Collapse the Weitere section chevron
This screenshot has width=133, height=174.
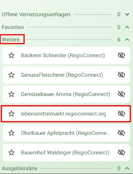coord(127,39)
